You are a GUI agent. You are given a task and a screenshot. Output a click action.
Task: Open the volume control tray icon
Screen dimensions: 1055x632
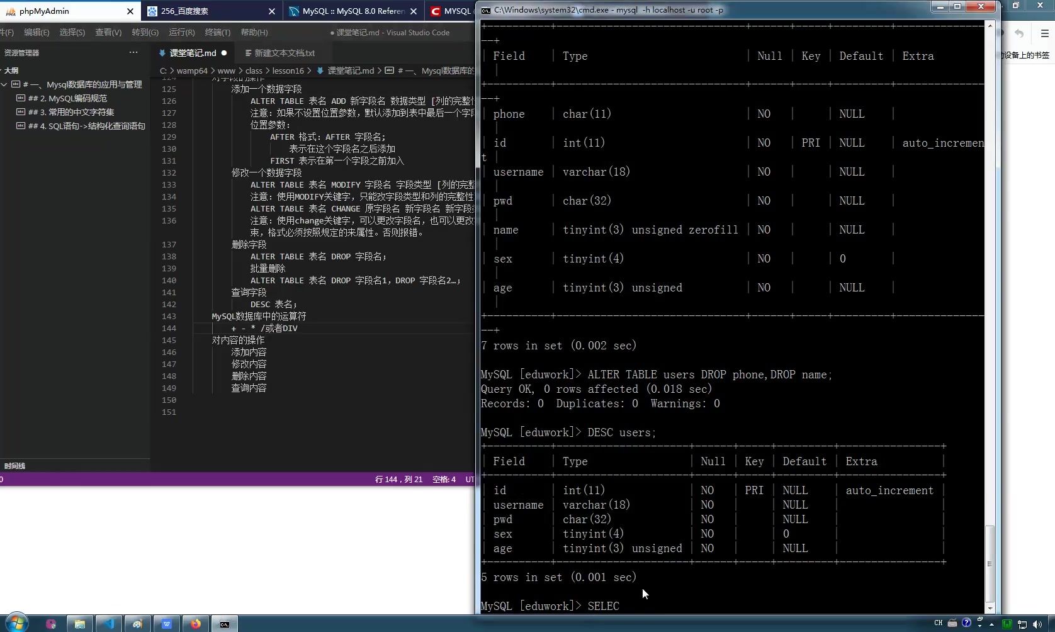[x=1037, y=624]
